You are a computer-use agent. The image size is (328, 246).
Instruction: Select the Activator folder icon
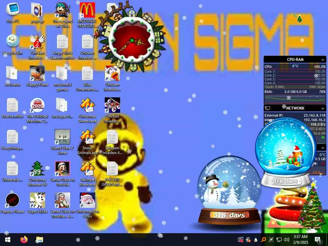point(12,76)
